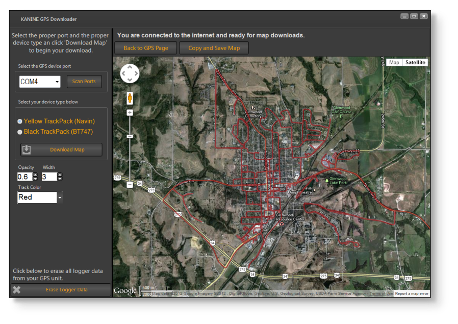This screenshot has width=458, height=324.
Task: Increase the Opacity value with up arrow
Action: 35,175
